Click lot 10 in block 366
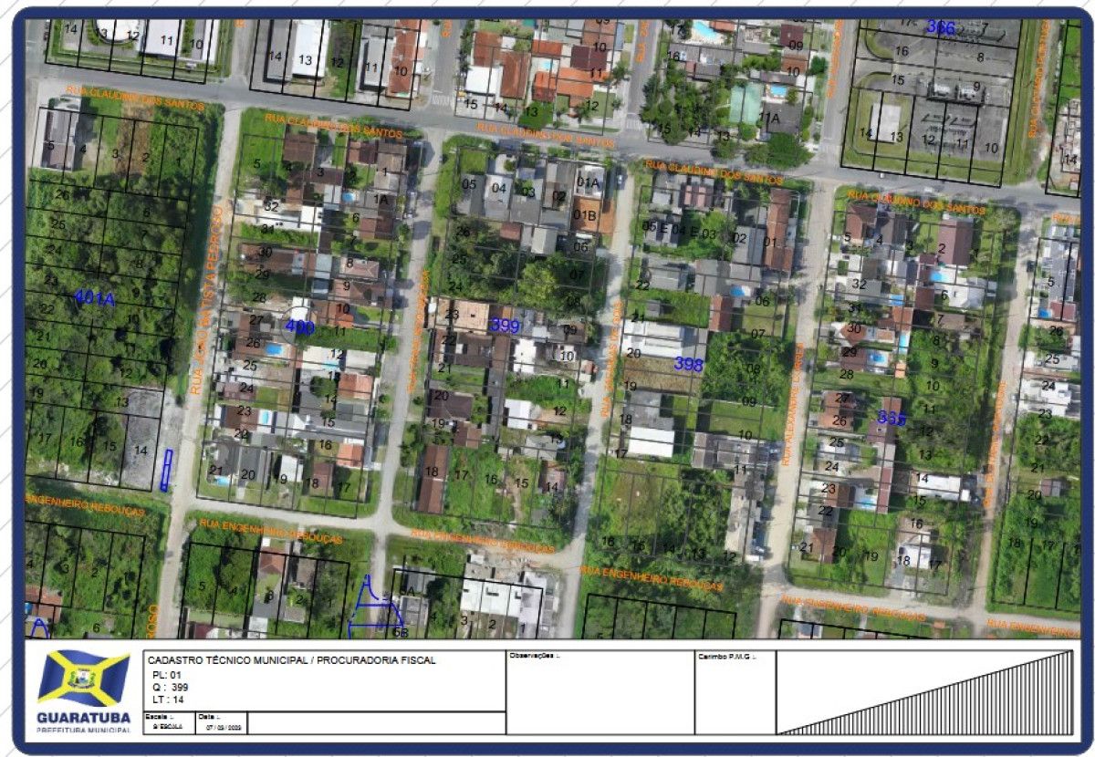The image size is (1095, 757). [x=991, y=148]
